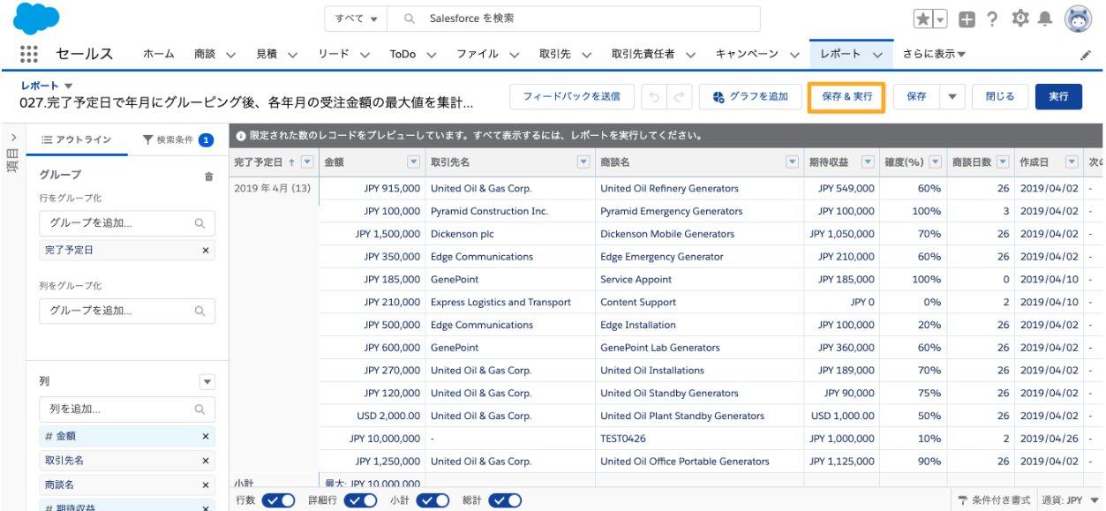Open the favorites star icon
Screen dimensions: 1106x511
[923, 19]
